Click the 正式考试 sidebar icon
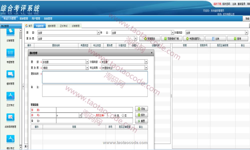Screen dimensions: 250x150 tap(10, 96)
